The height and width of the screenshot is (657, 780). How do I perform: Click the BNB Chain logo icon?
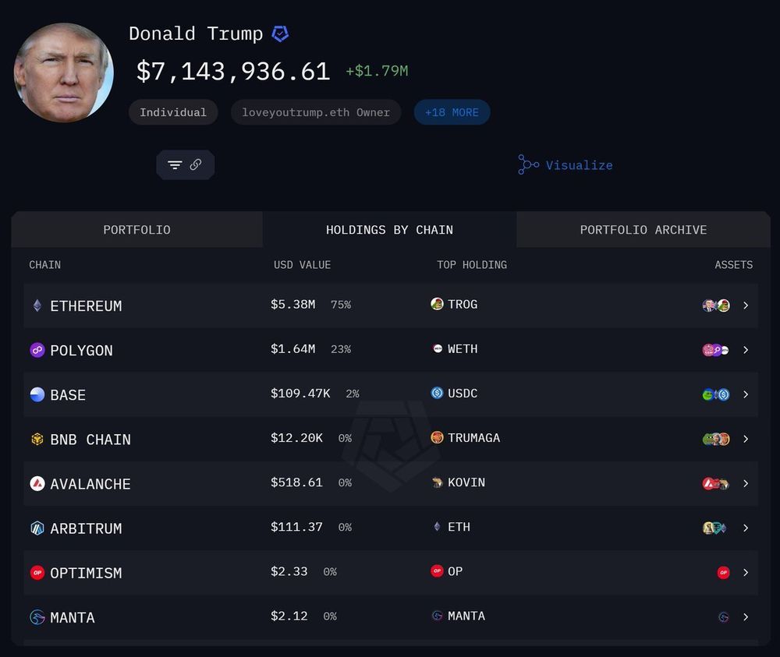[37, 440]
